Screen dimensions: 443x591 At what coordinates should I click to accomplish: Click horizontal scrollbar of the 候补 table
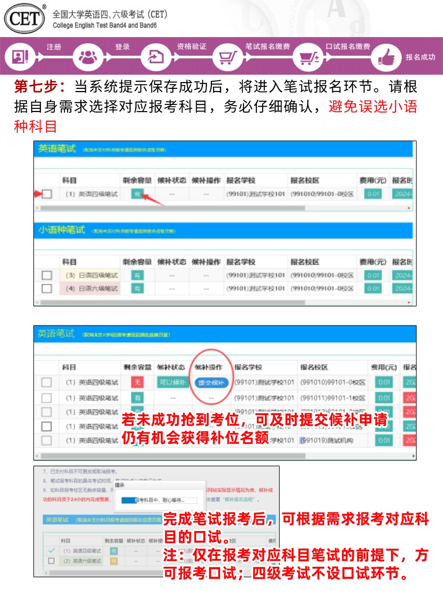[173, 456]
